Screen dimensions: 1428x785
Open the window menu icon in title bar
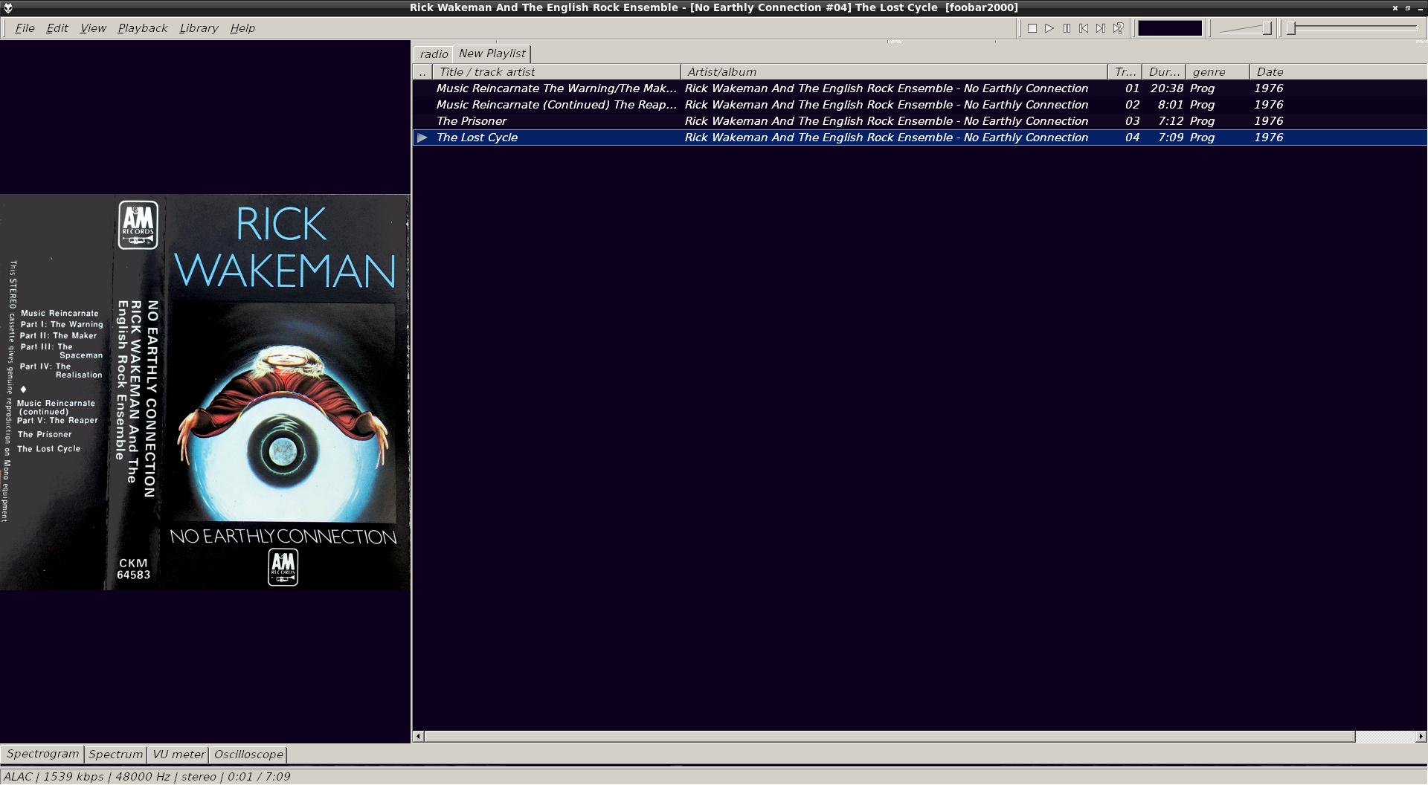(7, 7)
